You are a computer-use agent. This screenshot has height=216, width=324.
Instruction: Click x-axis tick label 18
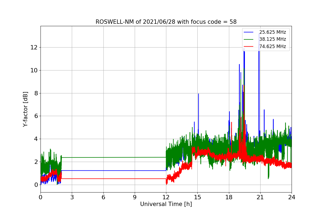coord(229,197)
